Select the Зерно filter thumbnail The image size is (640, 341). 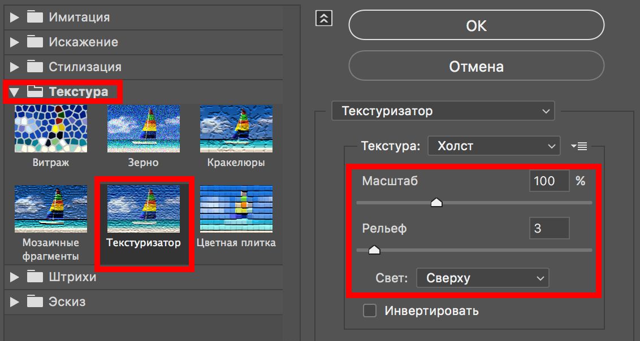pos(143,128)
